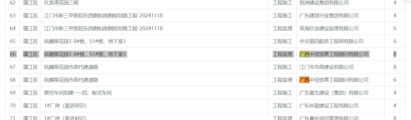
Task: Click the yellow-highlighted 广西 text in row 66
Action: tap(305, 54)
